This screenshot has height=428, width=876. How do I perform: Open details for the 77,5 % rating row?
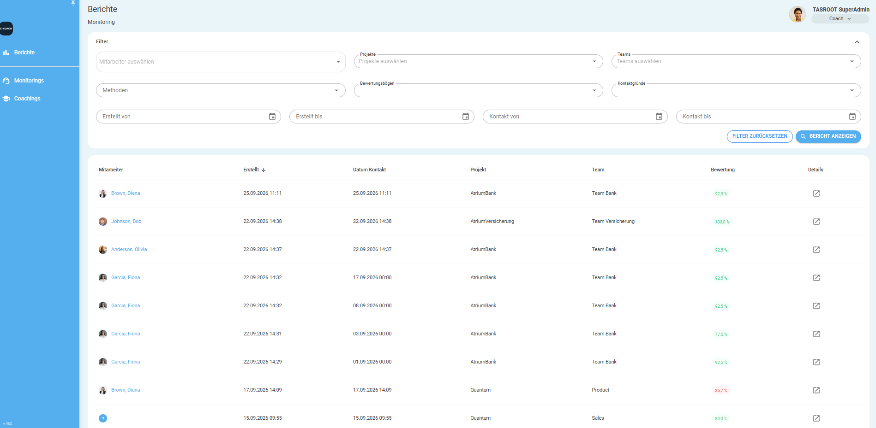pos(816,334)
